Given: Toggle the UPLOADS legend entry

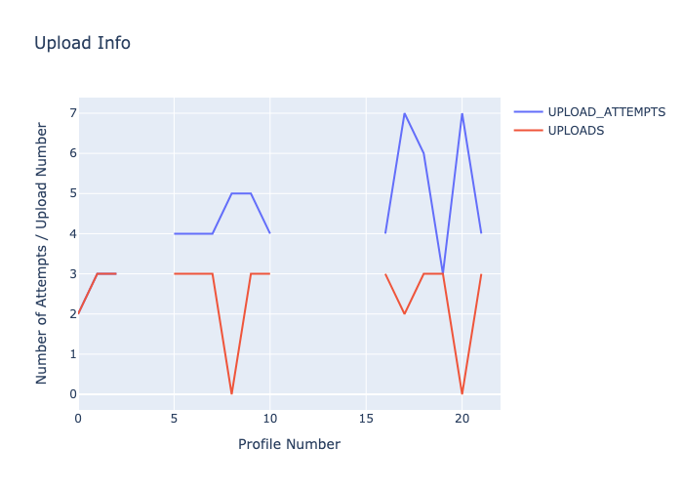Looking at the screenshot, I should [x=576, y=131].
